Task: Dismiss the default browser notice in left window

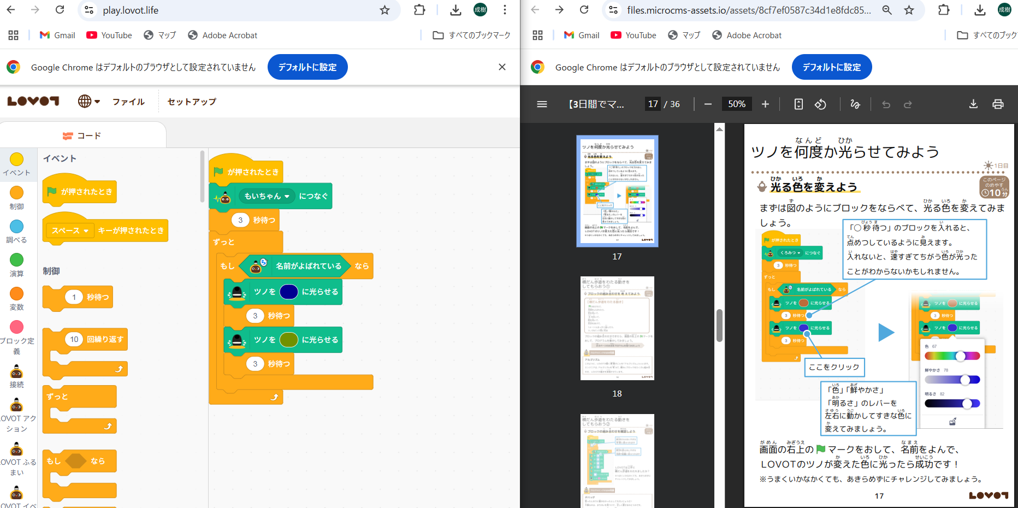Action: coord(502,67)
